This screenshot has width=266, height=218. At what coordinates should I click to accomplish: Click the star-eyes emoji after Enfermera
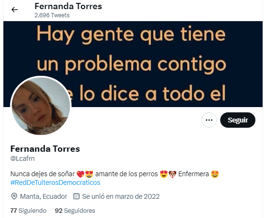pos(215,174)
